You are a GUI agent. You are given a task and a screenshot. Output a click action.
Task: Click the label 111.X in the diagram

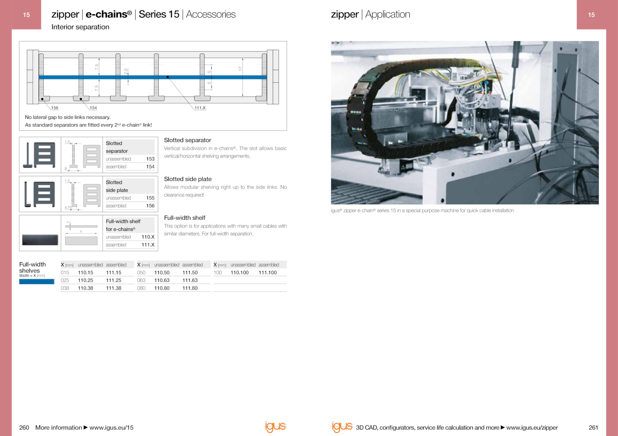200,108
